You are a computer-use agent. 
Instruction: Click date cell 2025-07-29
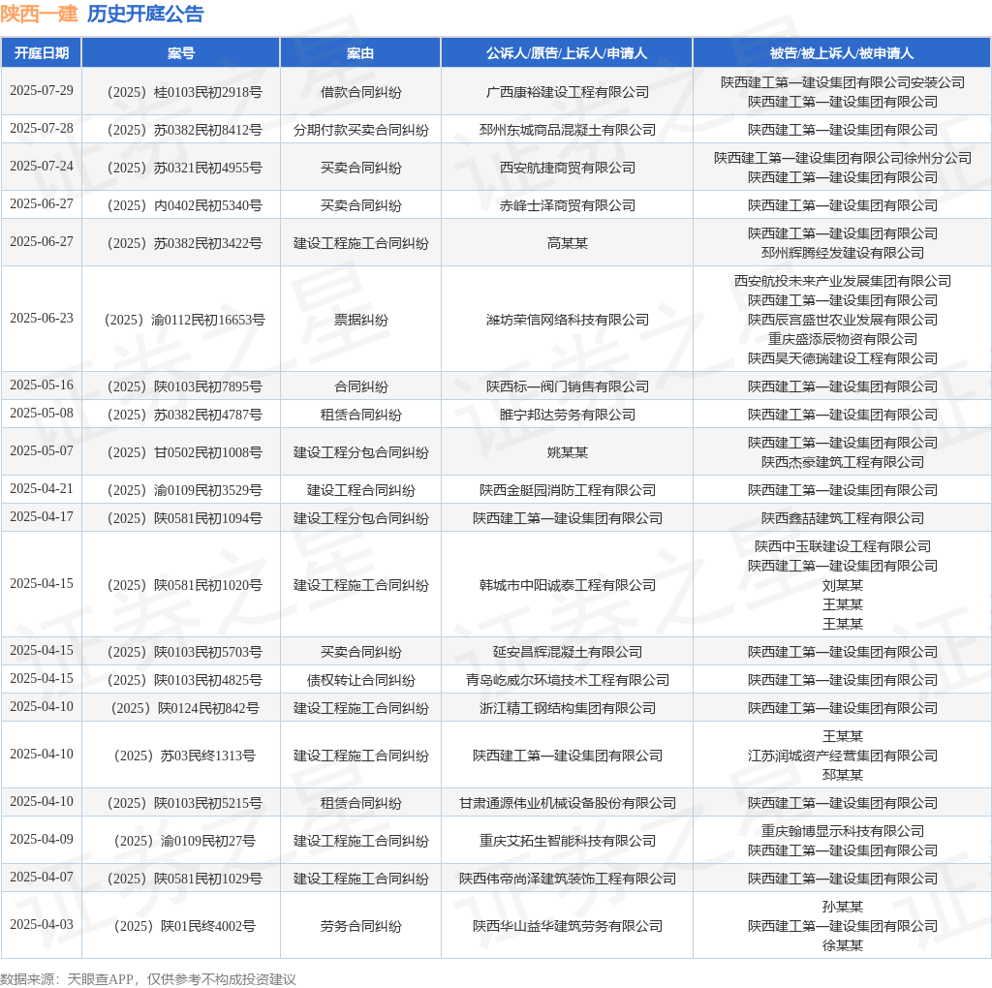tap(42, 90)
